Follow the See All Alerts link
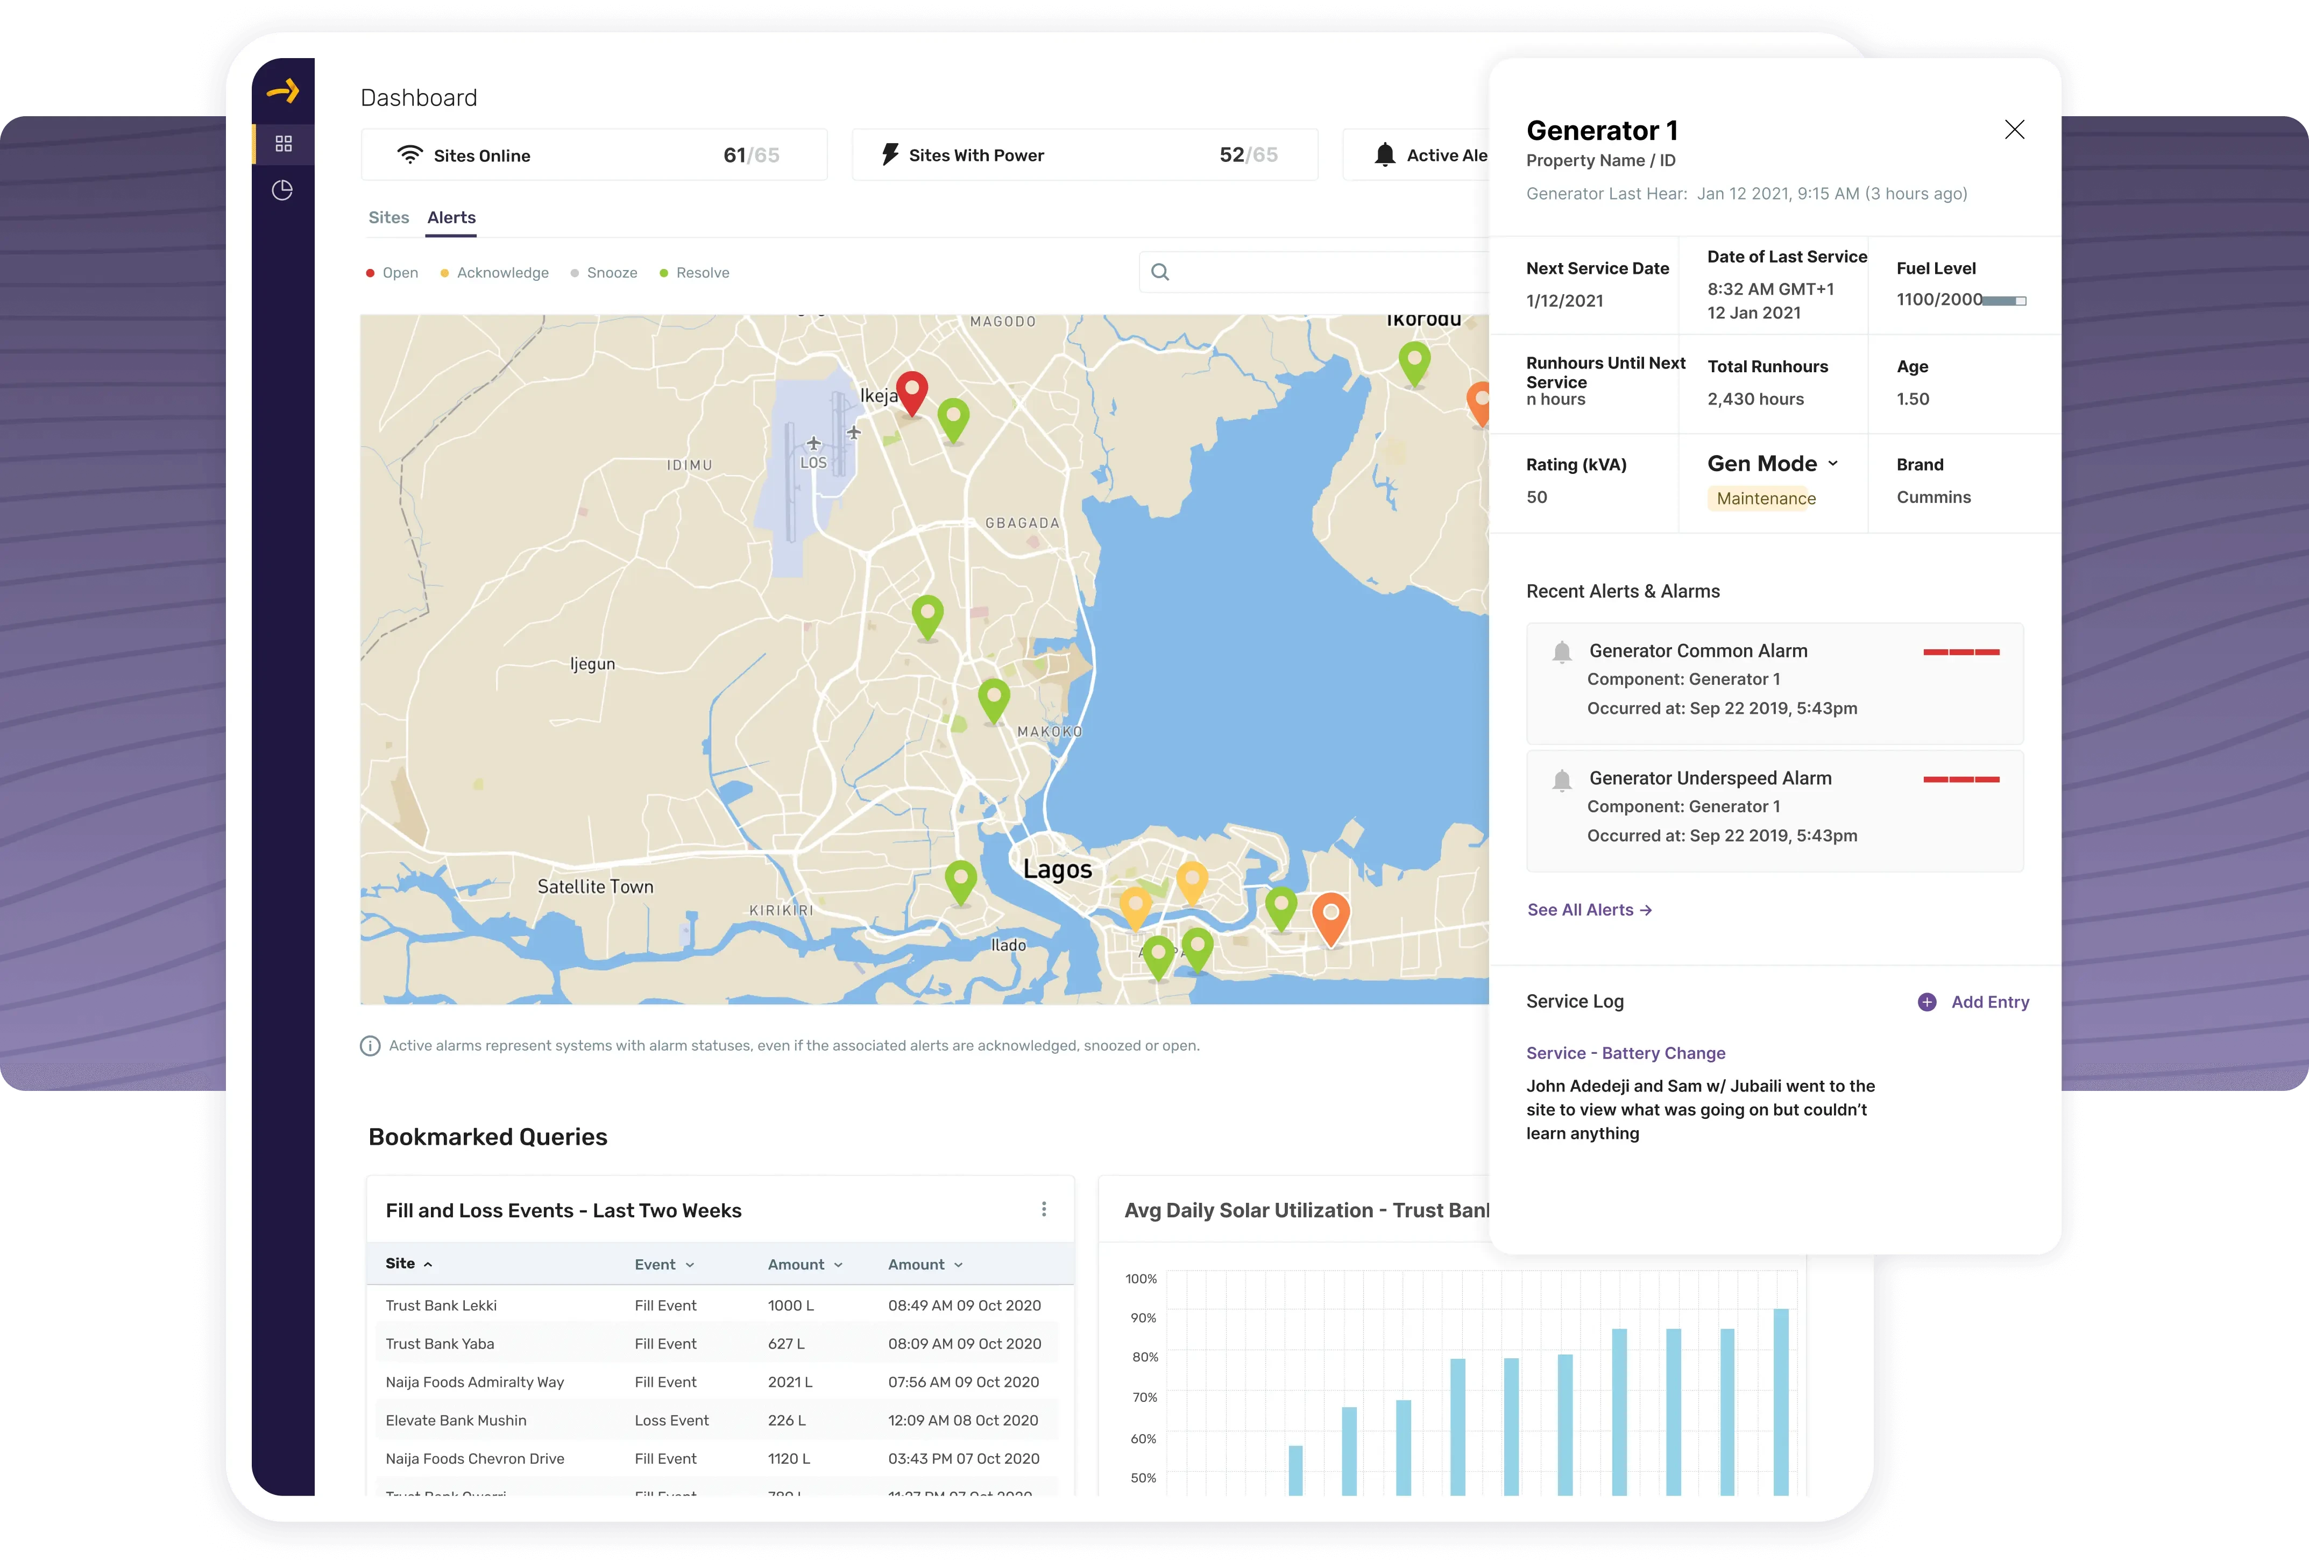 pyautogui.click(x=1589, y=910)
